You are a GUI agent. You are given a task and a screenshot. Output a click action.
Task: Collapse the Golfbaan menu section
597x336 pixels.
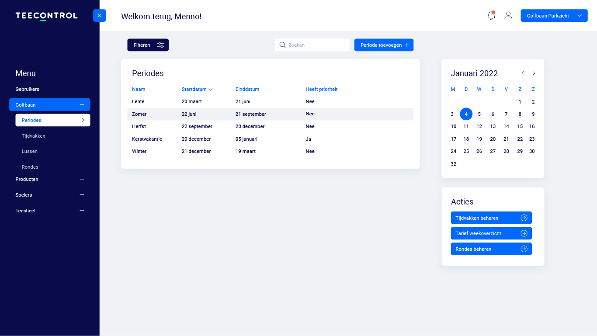[x=50, y=105]
